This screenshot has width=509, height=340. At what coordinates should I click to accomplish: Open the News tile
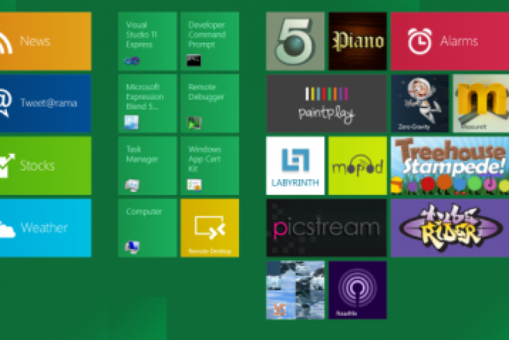pyautogui.click(x=46, y=41)
